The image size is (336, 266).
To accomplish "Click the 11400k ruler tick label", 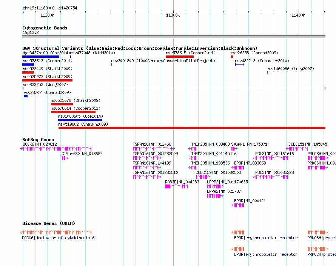I will 298,15.
